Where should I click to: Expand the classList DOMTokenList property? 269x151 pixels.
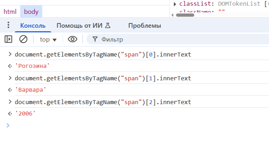pyautogui.click(x=175, y=4)
